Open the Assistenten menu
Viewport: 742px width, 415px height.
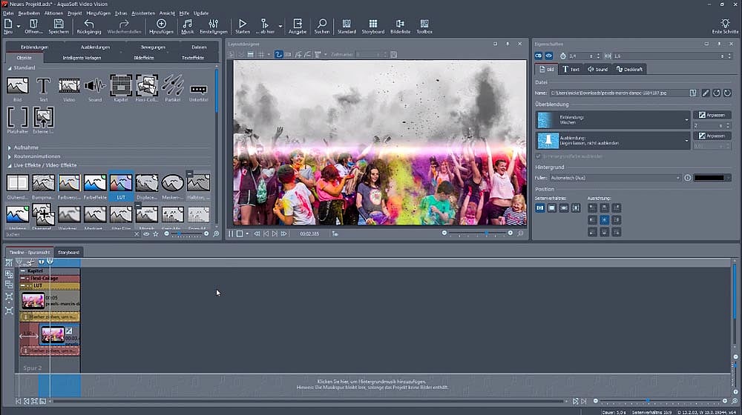143,13
